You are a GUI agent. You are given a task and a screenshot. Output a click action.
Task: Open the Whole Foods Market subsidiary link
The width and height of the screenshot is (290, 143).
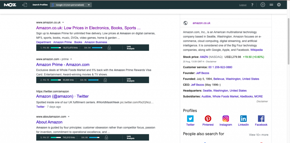[x=225, y=96]
